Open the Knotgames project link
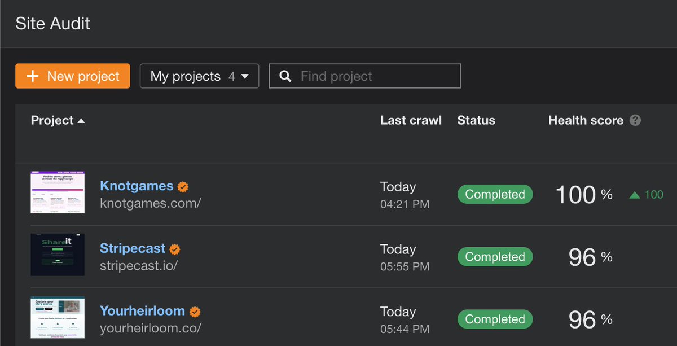 coord(137,186)
